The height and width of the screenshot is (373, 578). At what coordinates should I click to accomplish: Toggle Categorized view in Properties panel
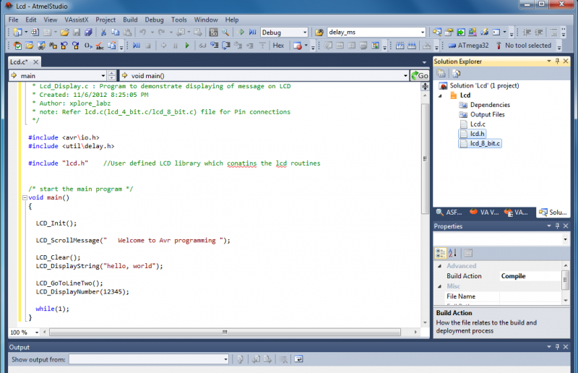(x=441, y=253)
